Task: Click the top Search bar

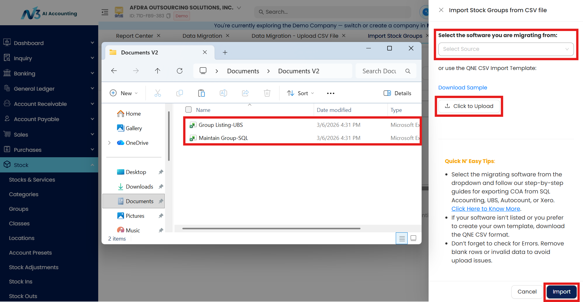Action: [333, 12]
